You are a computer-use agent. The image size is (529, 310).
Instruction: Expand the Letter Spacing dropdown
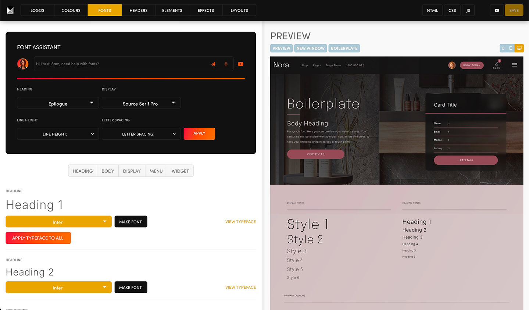[141, 134]
